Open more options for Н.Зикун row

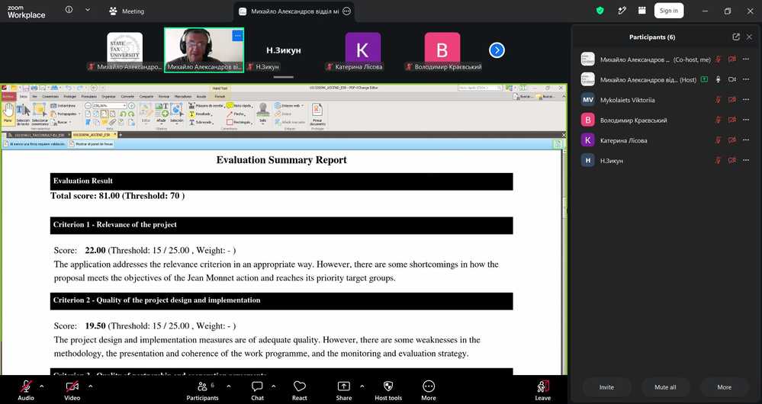point(746,160)
